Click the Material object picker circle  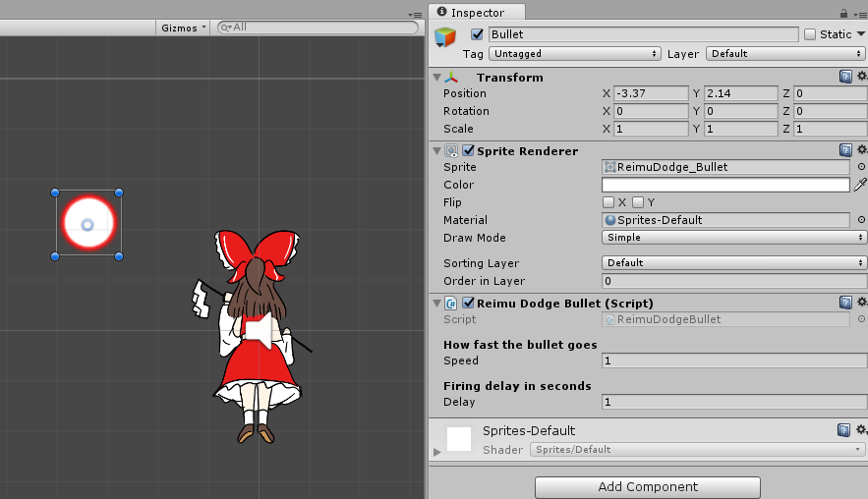click(861, 220)
